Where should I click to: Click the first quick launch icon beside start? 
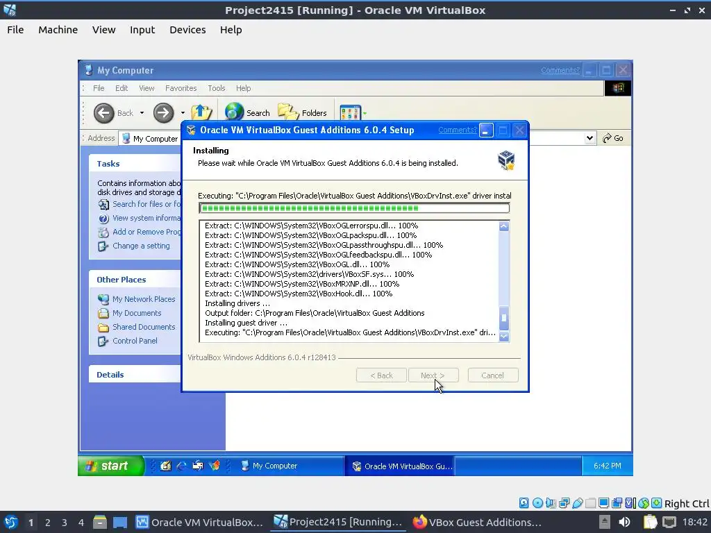click(165, 466)
